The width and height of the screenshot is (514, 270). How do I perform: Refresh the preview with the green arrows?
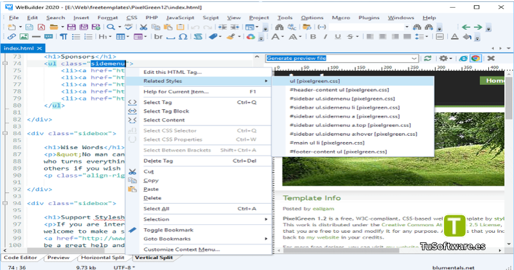(x=427, y=59)
